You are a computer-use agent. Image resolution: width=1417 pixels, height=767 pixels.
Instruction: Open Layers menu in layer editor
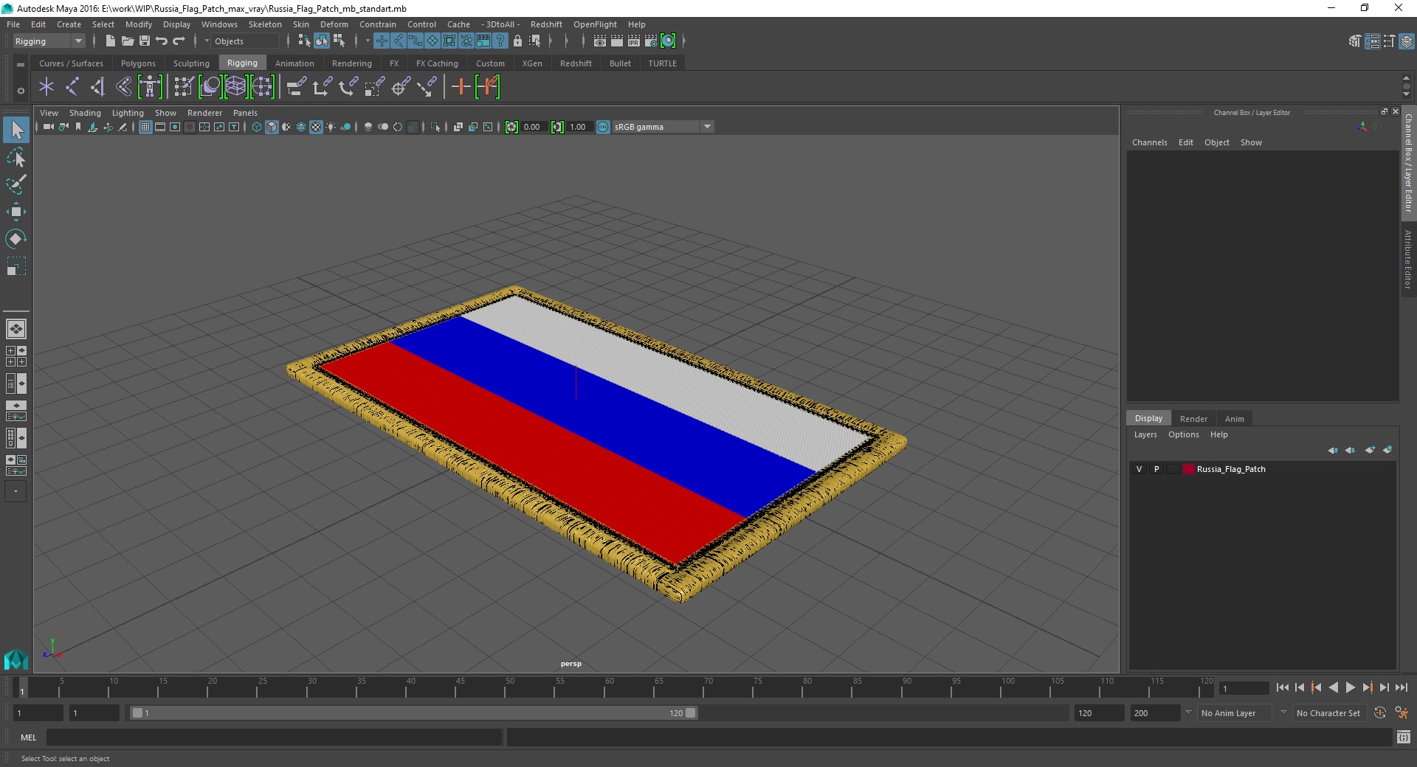tap(1145, 434)
